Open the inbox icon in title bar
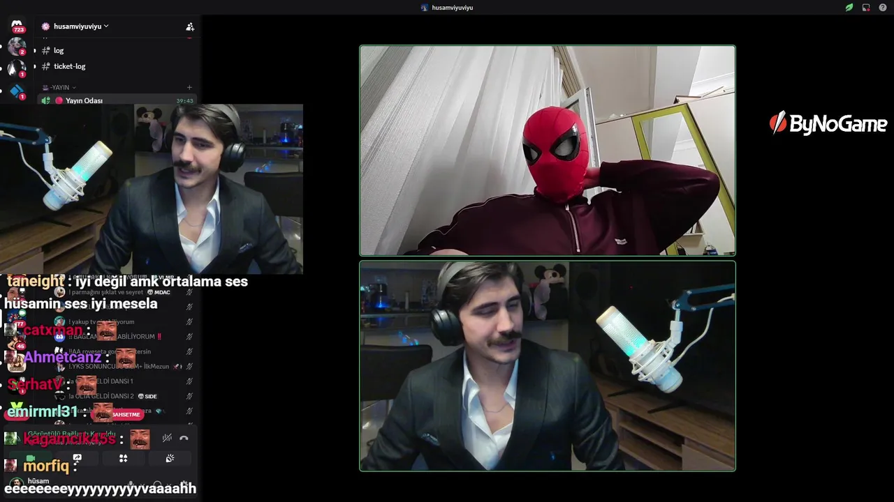The height and width of the screenshot is (502, 894). click(x=866, y=8)
